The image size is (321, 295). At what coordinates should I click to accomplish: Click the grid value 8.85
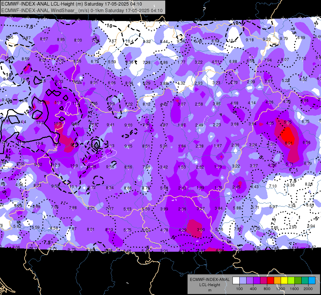[61, 40]
